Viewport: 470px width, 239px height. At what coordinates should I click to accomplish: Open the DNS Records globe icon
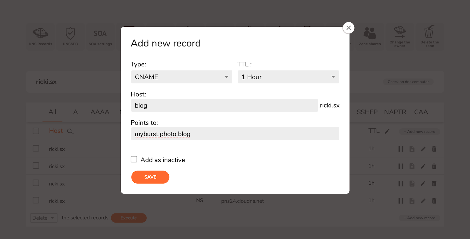pos(41,33)
